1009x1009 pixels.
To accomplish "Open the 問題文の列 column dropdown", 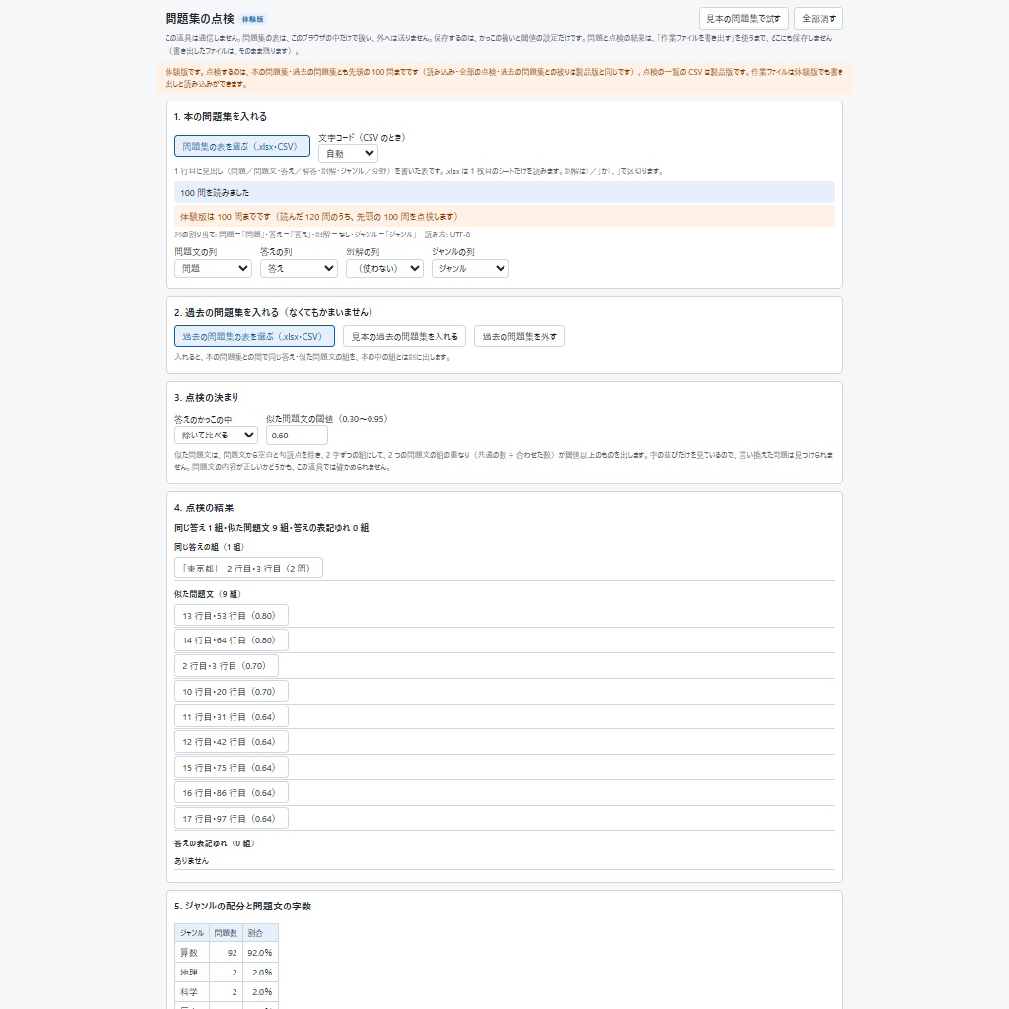I will point(213,268).
